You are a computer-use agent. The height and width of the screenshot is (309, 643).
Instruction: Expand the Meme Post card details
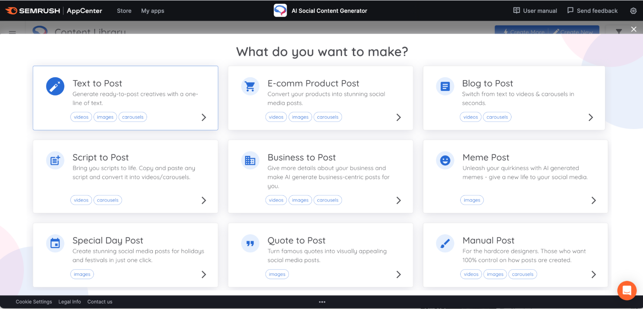(593, 200)
